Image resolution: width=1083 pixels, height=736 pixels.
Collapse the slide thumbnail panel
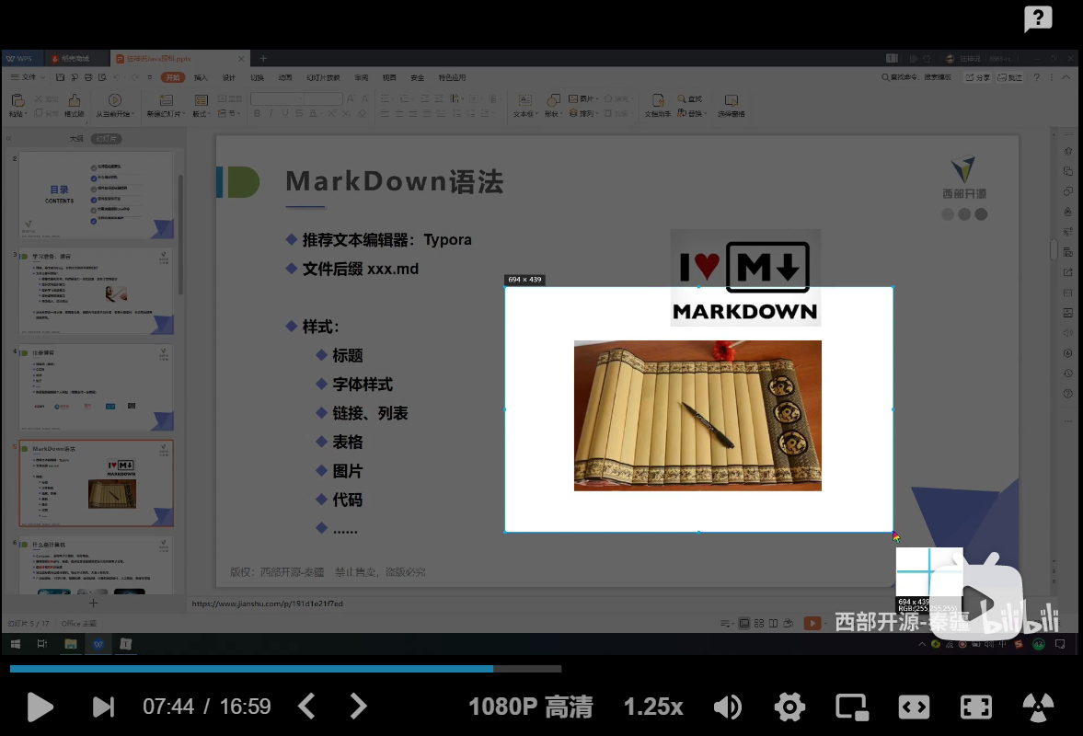[9, 139]
